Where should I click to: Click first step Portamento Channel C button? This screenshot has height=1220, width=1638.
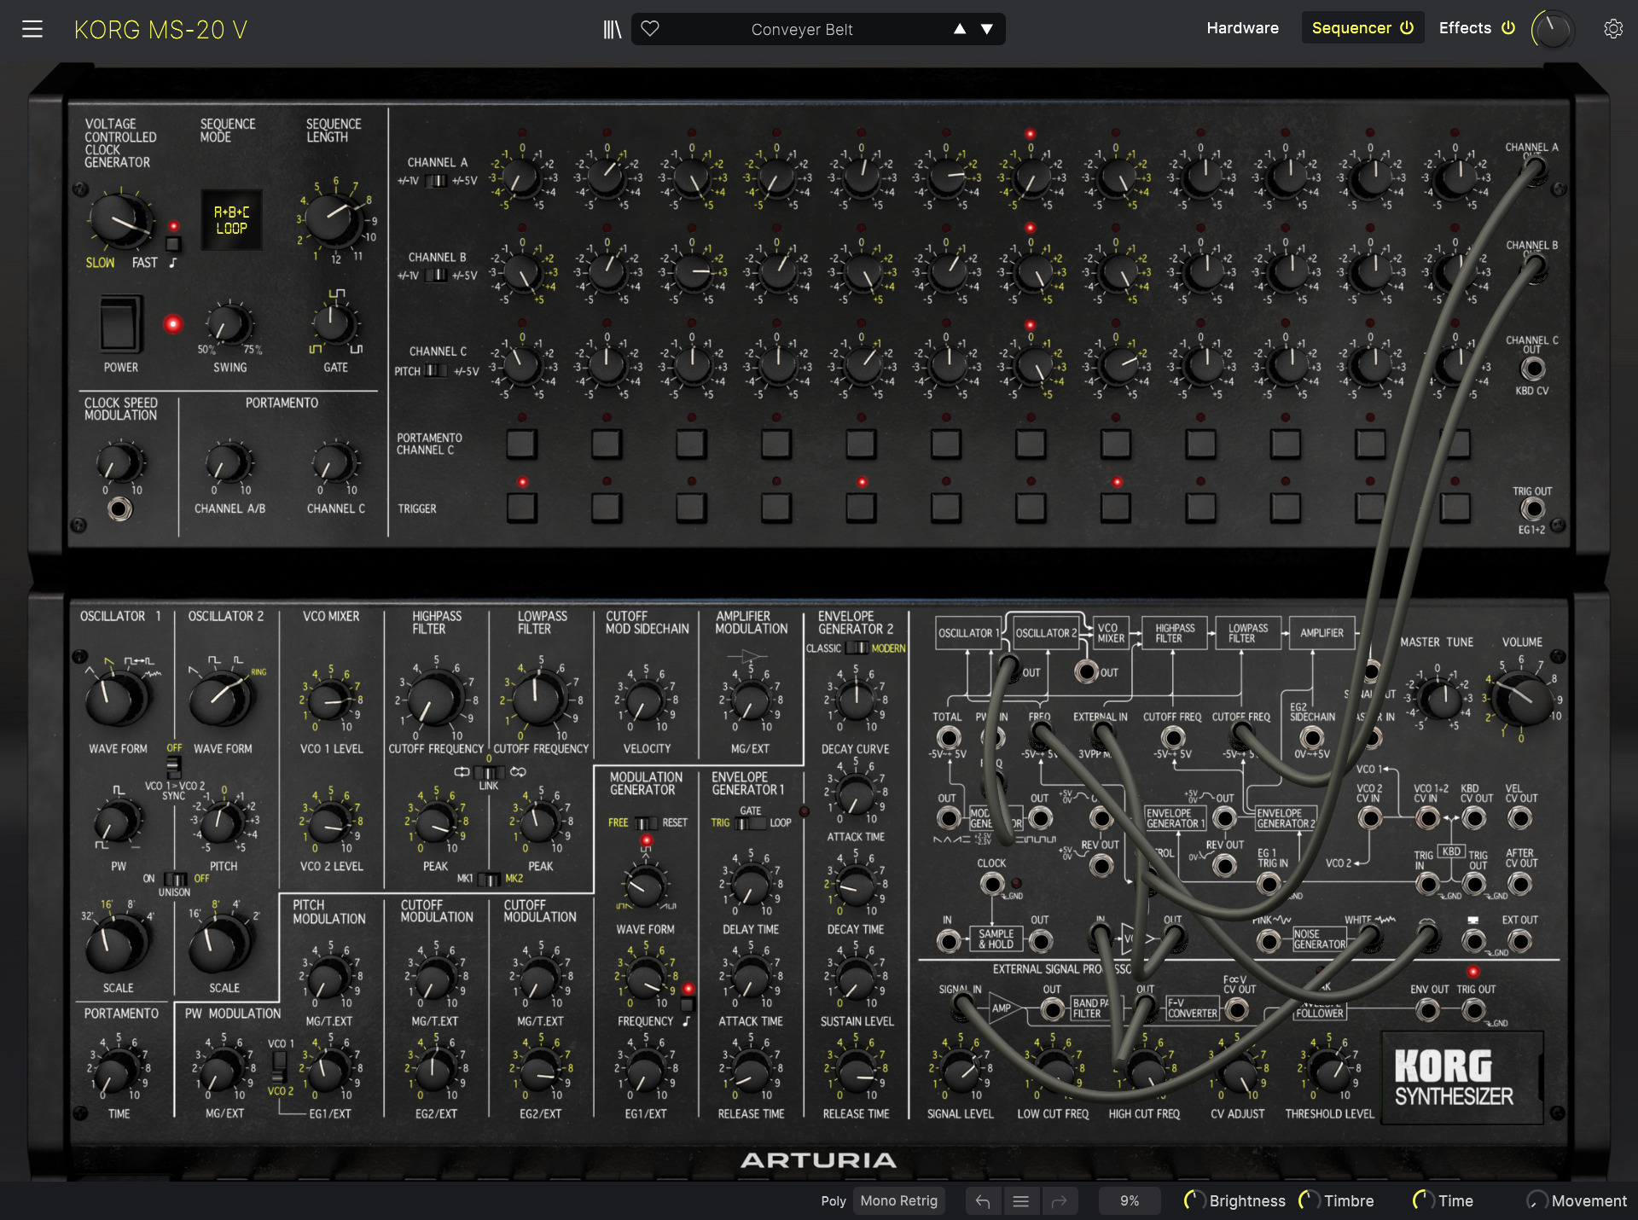[x=521, y=444]
